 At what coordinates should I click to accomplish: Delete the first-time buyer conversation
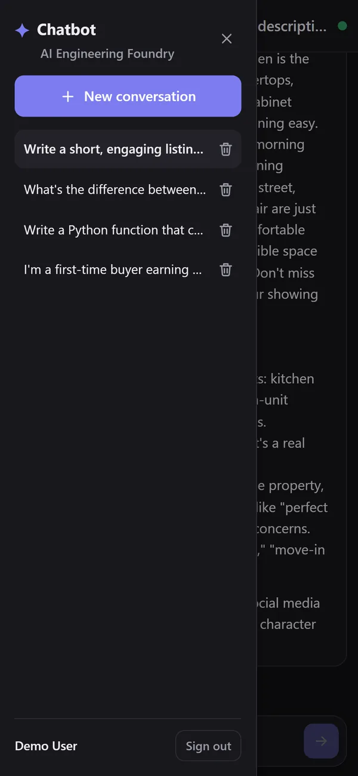tap(226, 270)
